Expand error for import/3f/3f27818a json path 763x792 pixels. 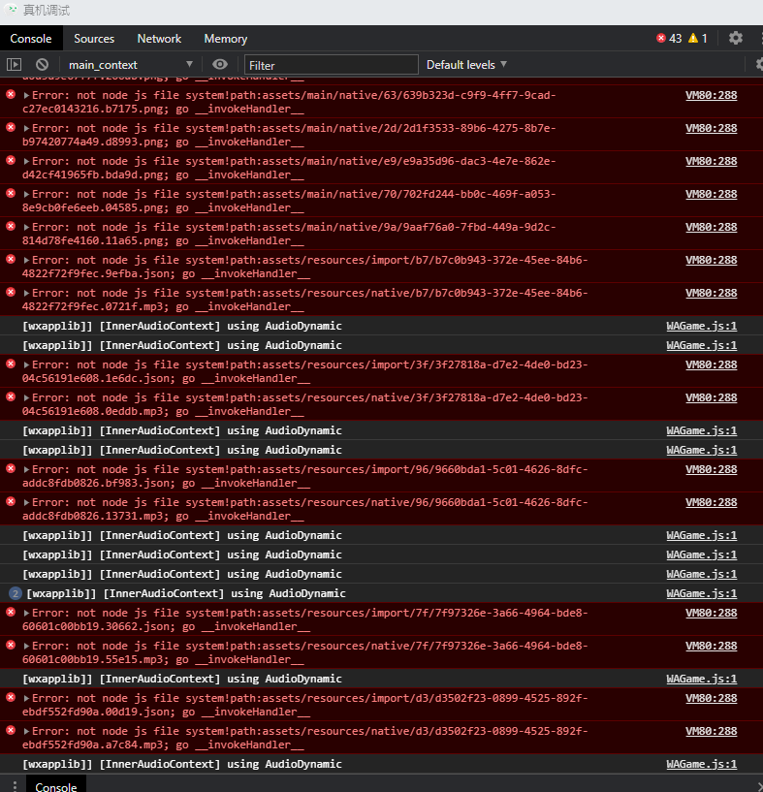tap(26, 364)
